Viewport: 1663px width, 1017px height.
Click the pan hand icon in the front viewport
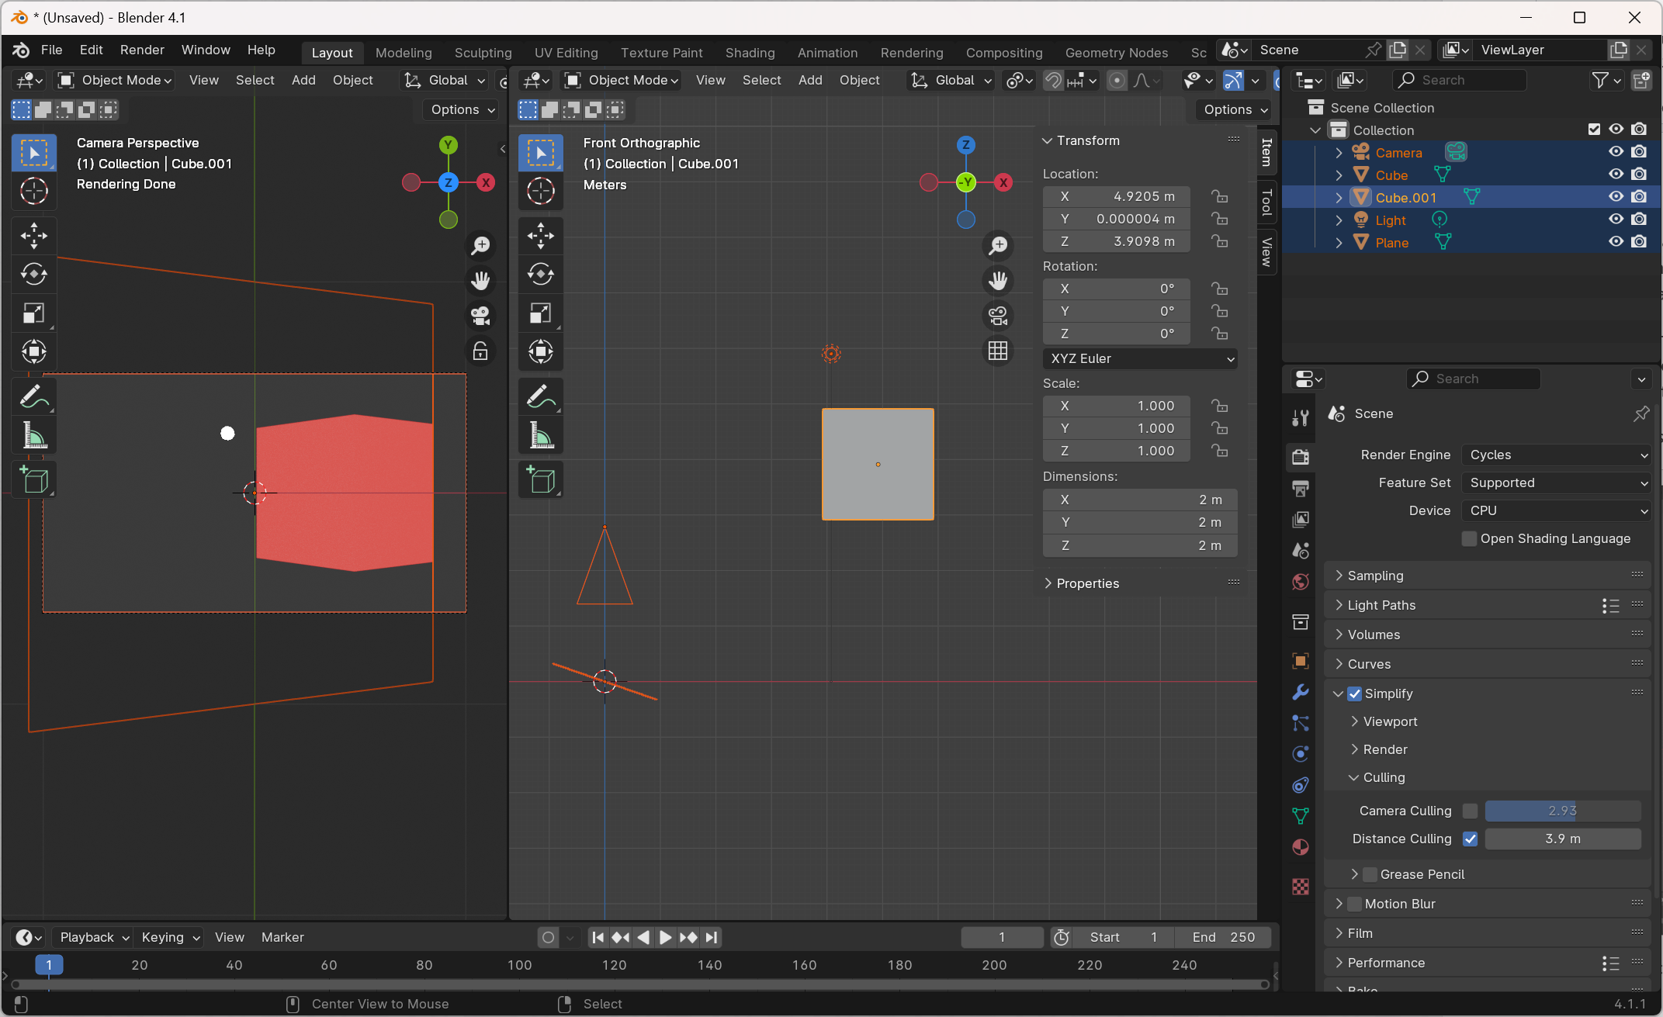(998, 281)
